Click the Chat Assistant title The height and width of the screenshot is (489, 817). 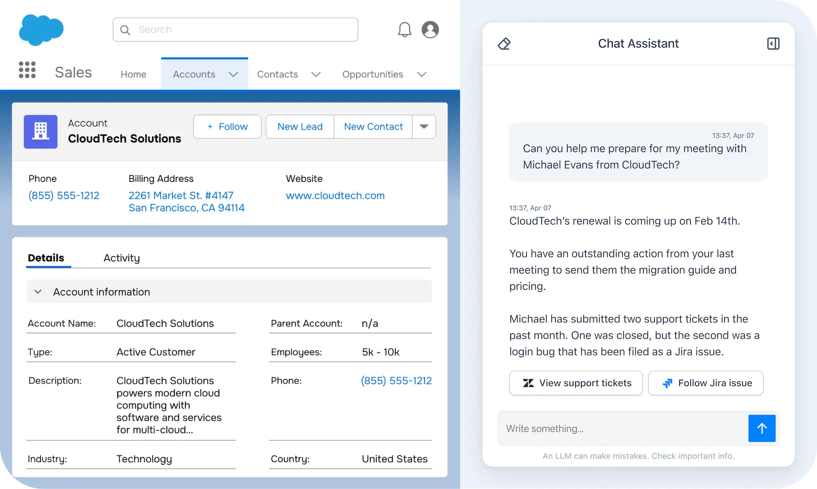tap(638, 44)
